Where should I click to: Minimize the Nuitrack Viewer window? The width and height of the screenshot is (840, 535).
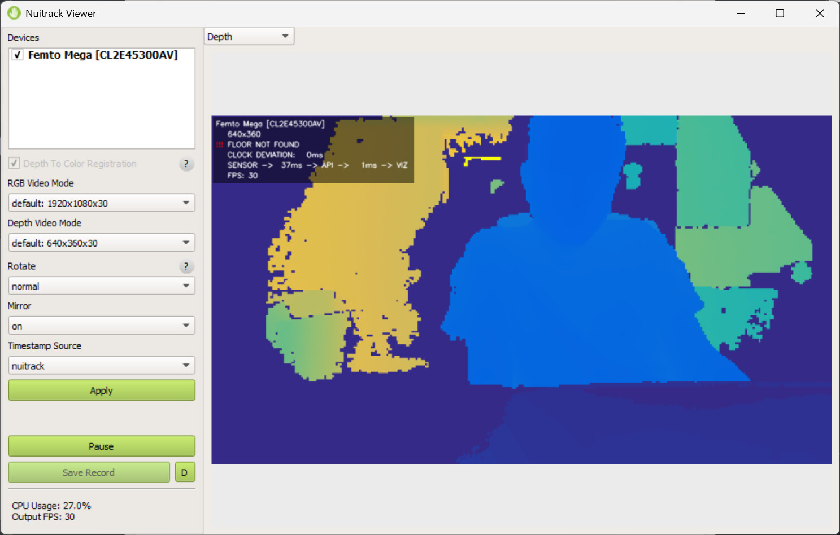[x=741, y=13]
